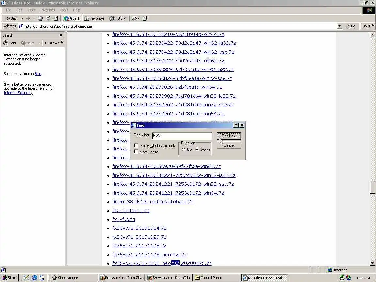Click the page scrollbar up arrow
Viewport: 376px width, 282px height.
(372, 35)
